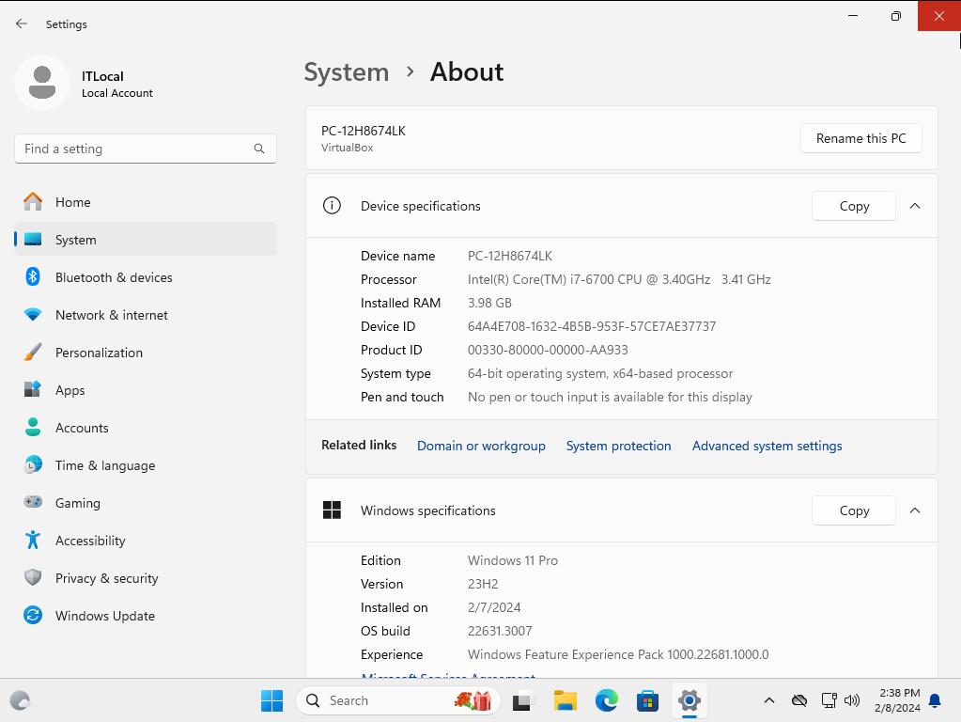
Task: Click the Windows specifications logo icon
Action: pos(332,510)
